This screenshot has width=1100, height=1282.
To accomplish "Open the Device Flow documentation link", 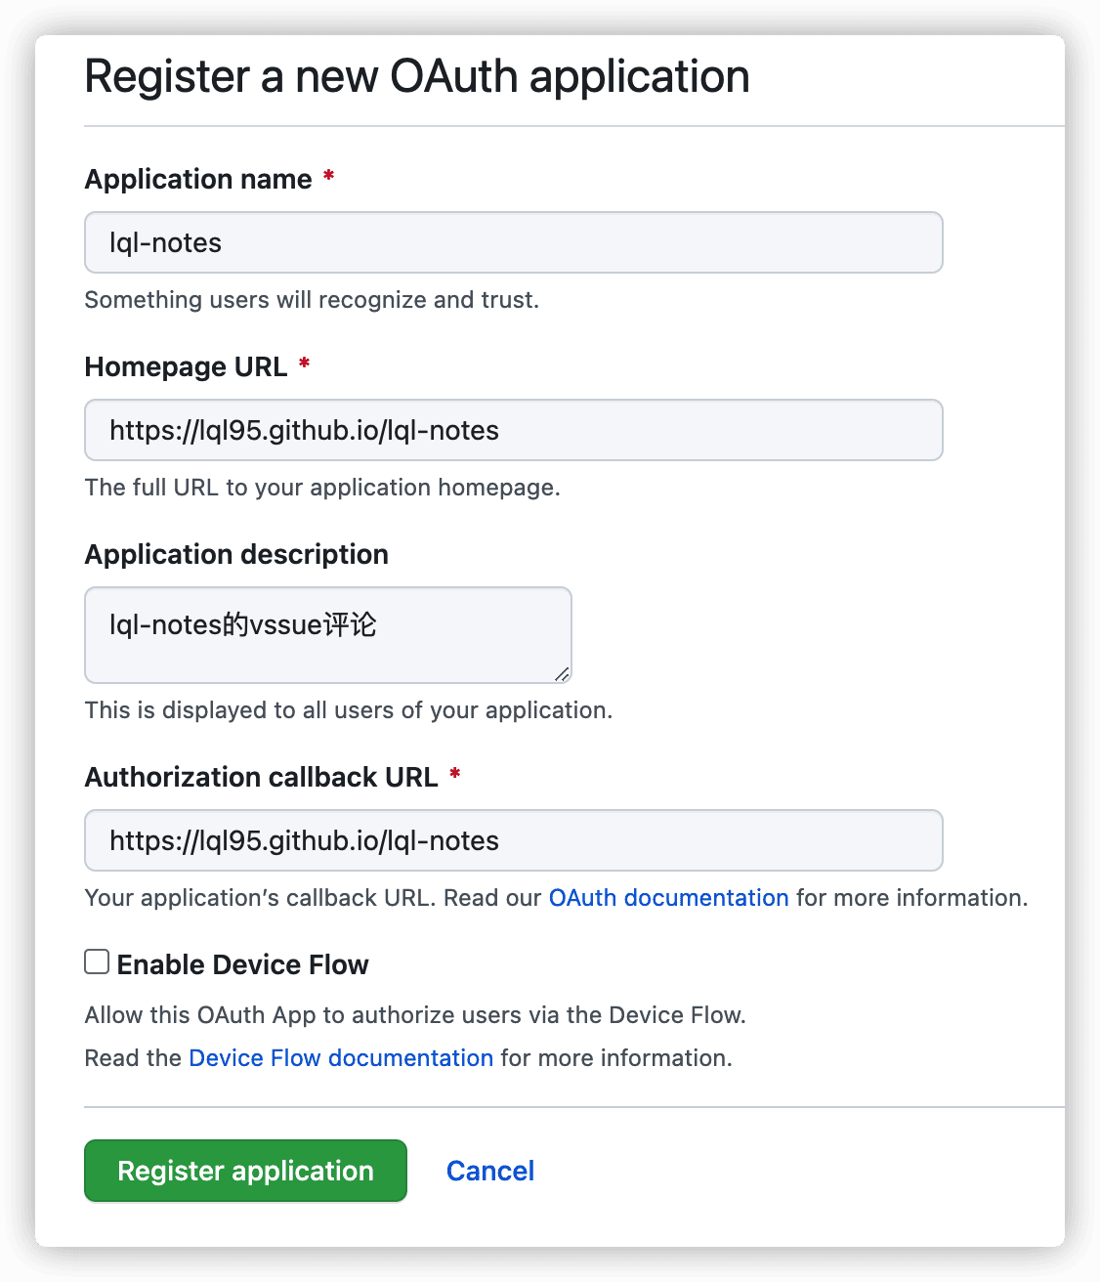I will (x=341, y=1058).
